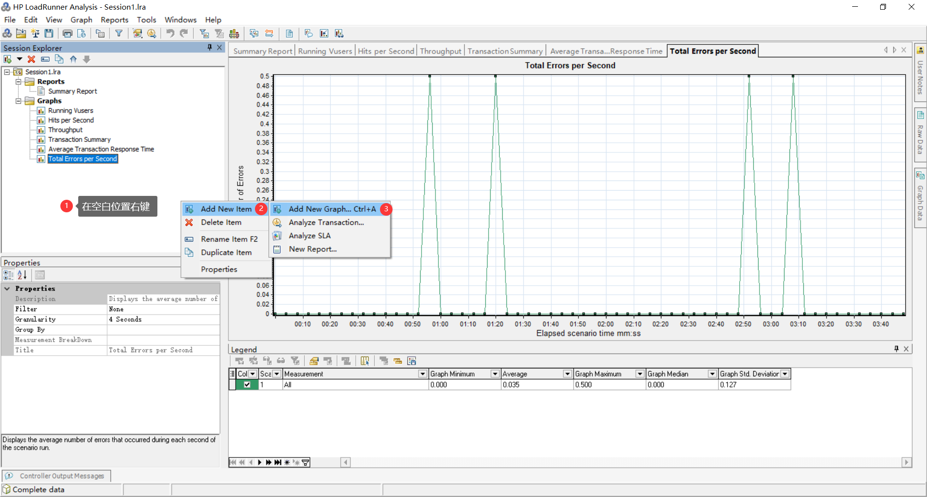Select Duplicate Item in context menu
927x497 pixels.
[226, 252]
